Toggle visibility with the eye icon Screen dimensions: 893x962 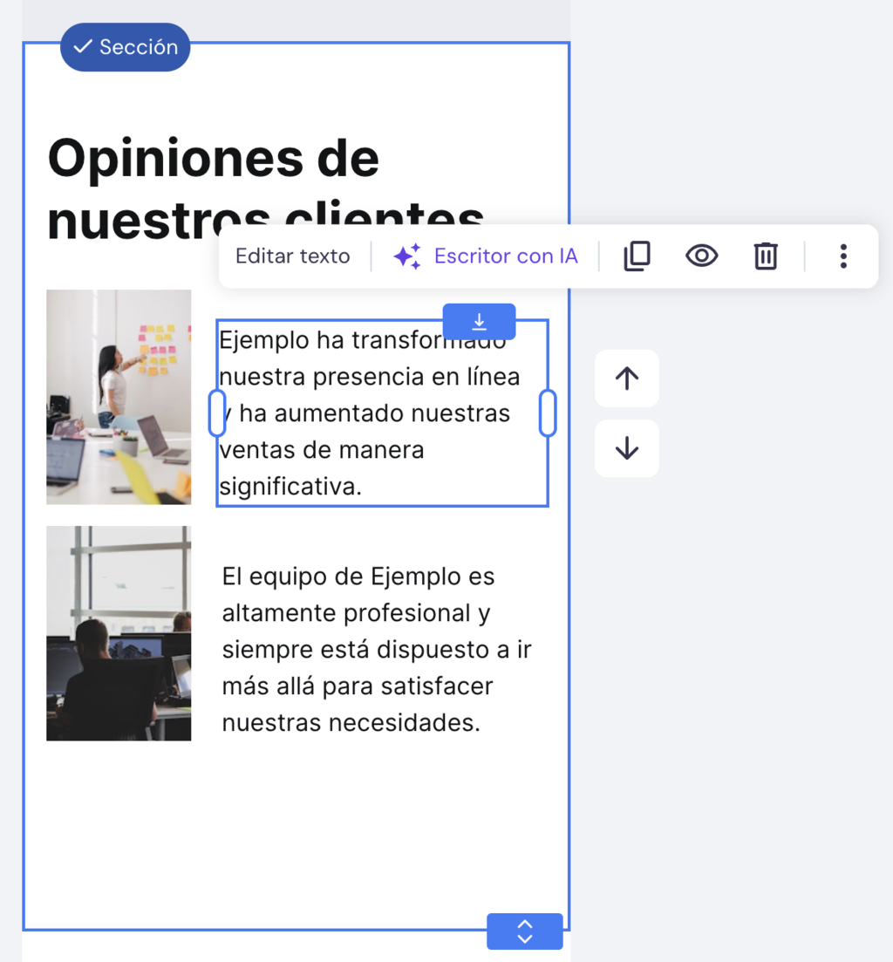701,256
